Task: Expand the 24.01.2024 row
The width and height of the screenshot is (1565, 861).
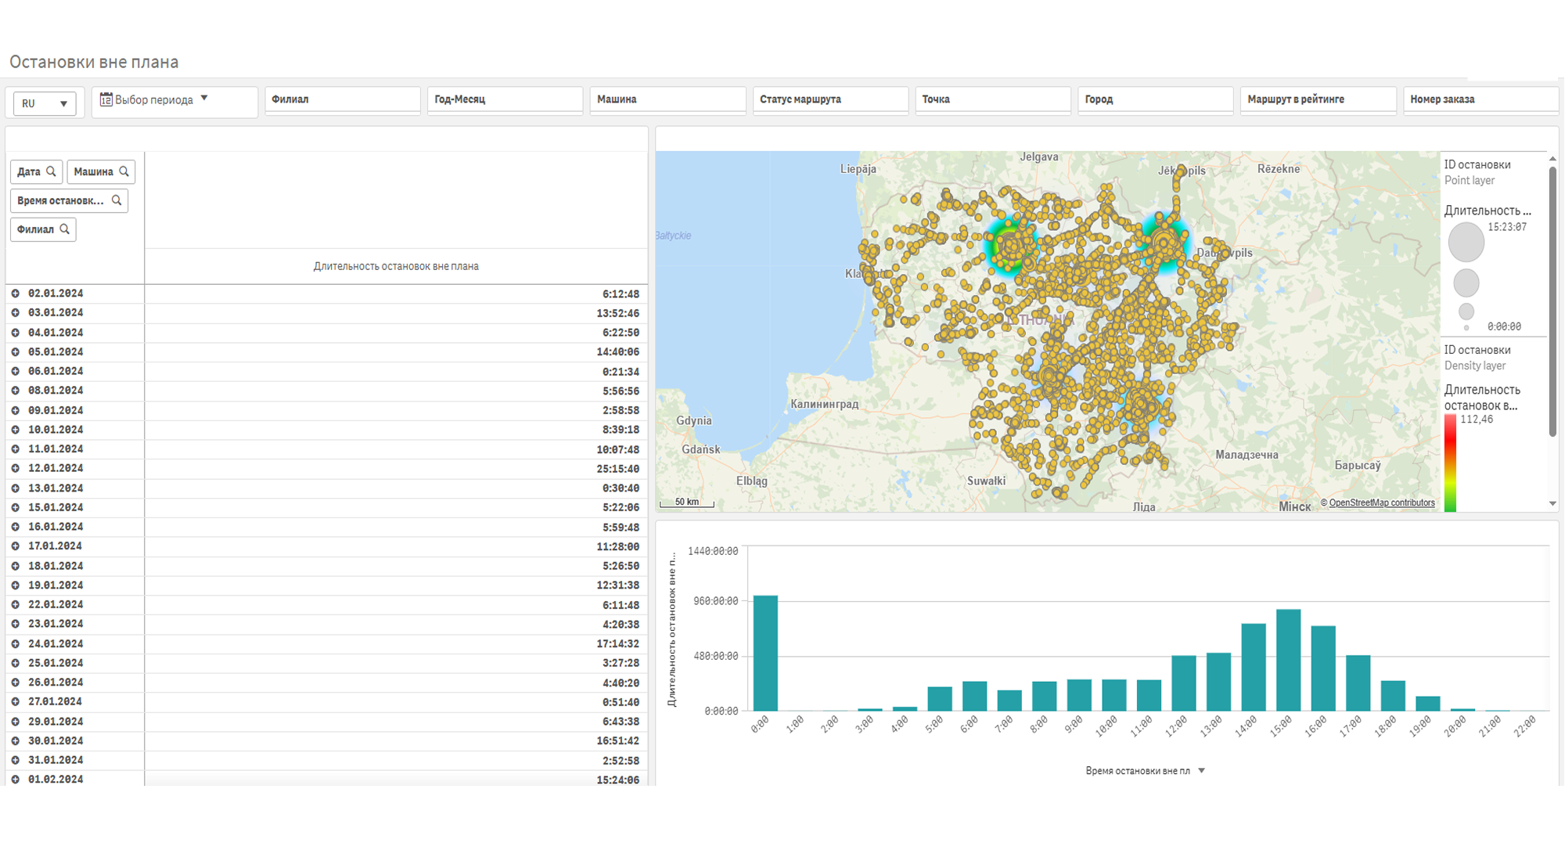Action: tap(15, 643)
